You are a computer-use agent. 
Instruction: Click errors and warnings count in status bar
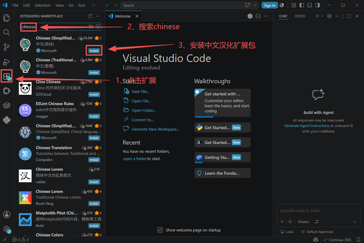pyautogui.click(x=21, y=239)
